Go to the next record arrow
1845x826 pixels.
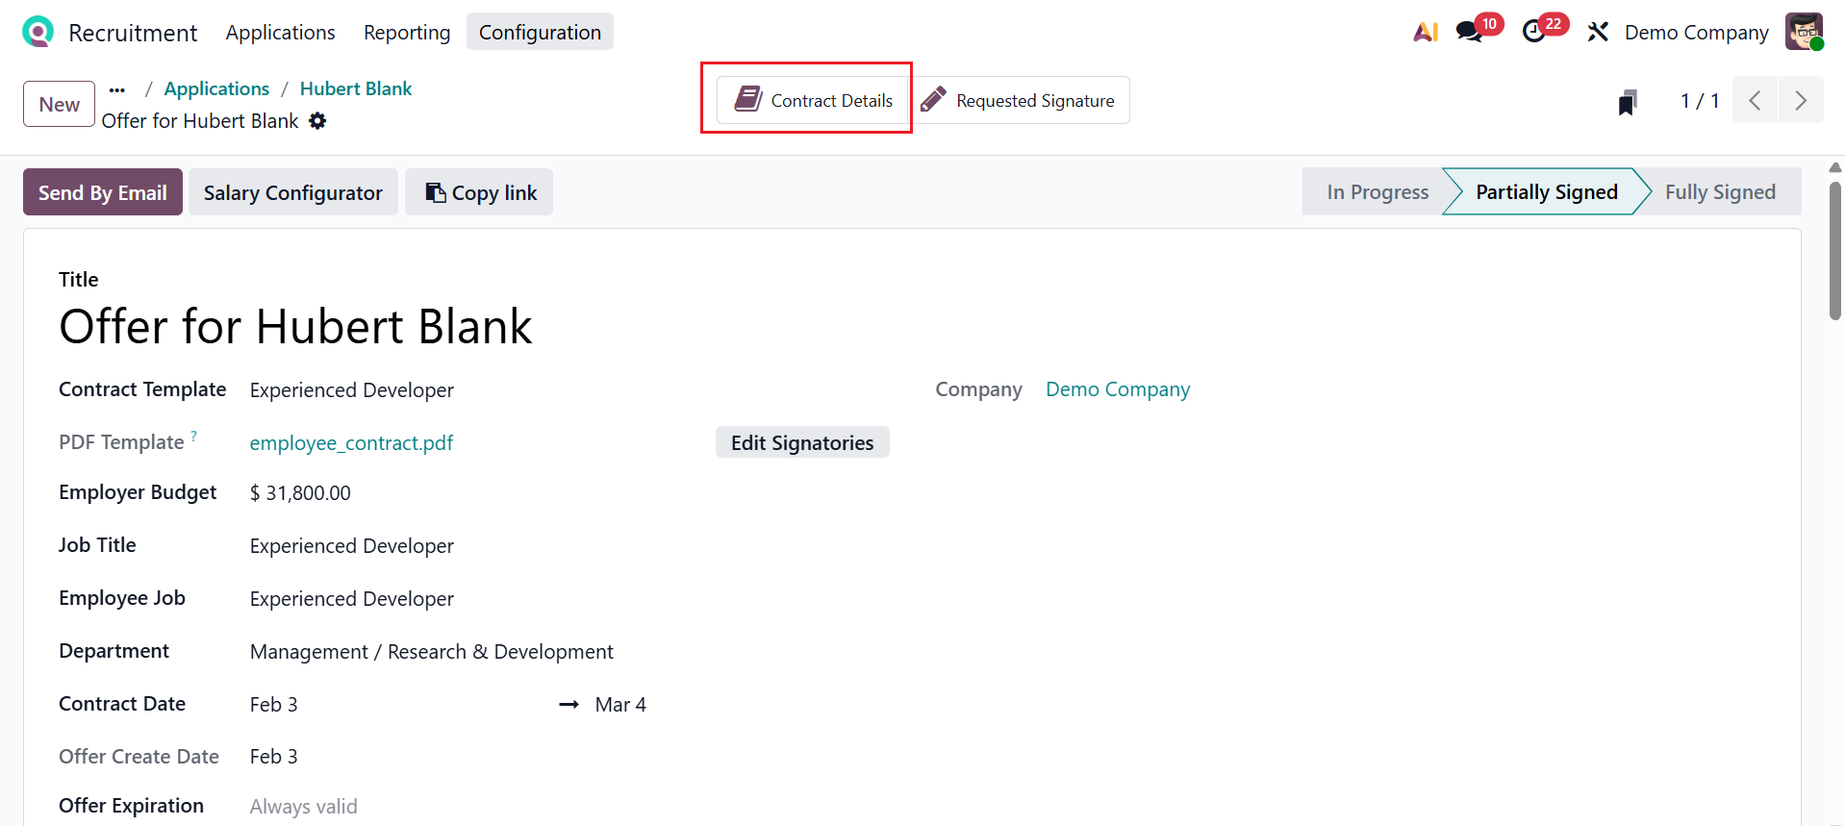pyautogui.click(x=1801, y=101)
